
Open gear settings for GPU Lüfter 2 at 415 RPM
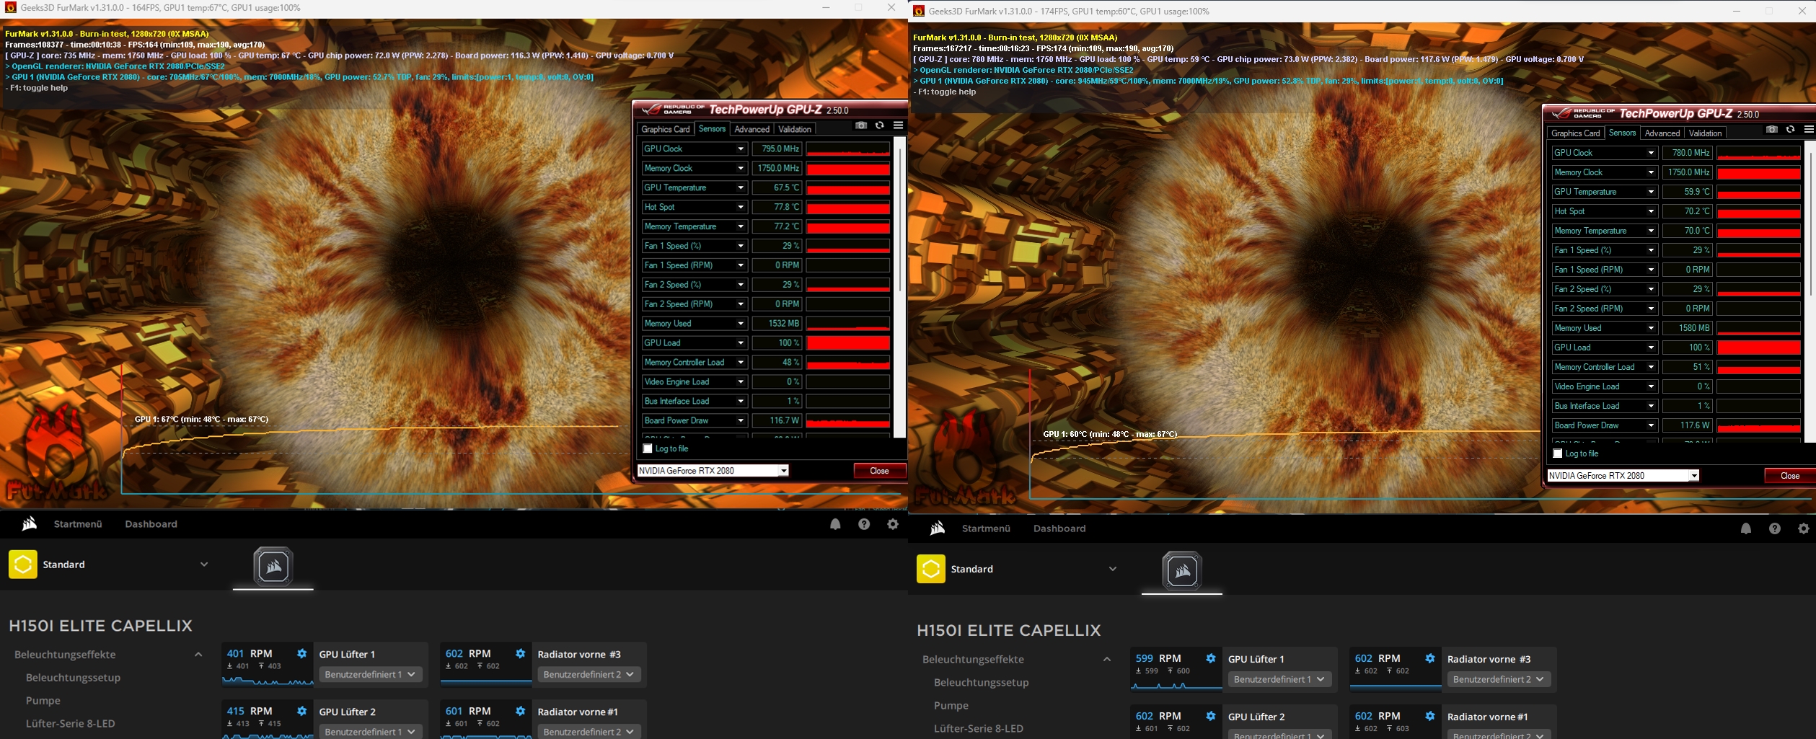[302, 712]
